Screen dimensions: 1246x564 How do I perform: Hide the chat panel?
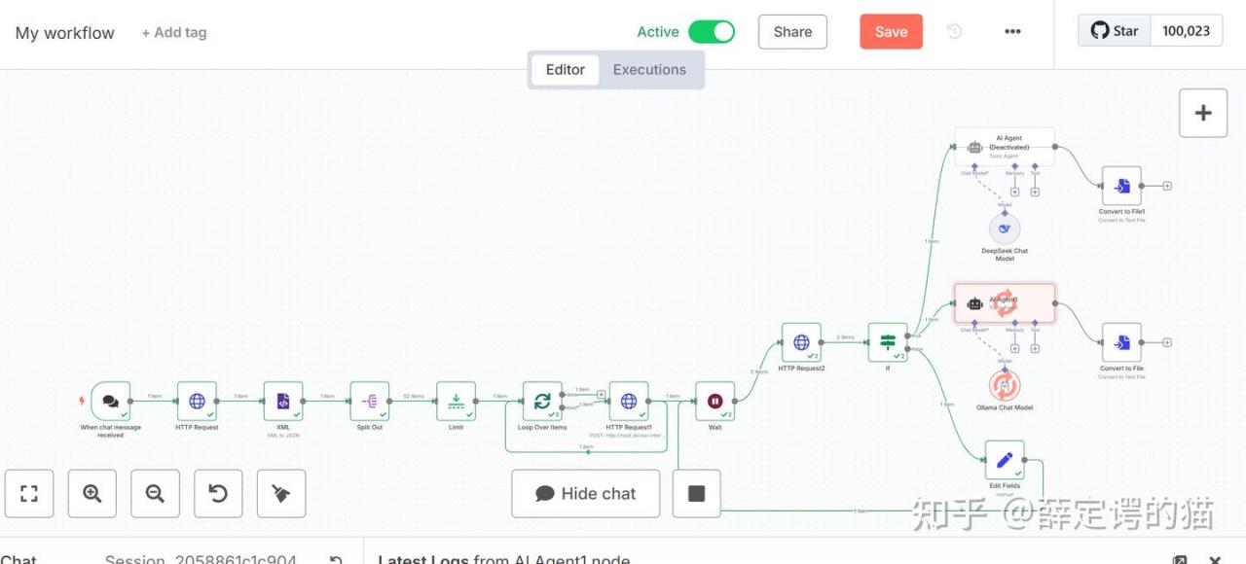coord(585,494)
